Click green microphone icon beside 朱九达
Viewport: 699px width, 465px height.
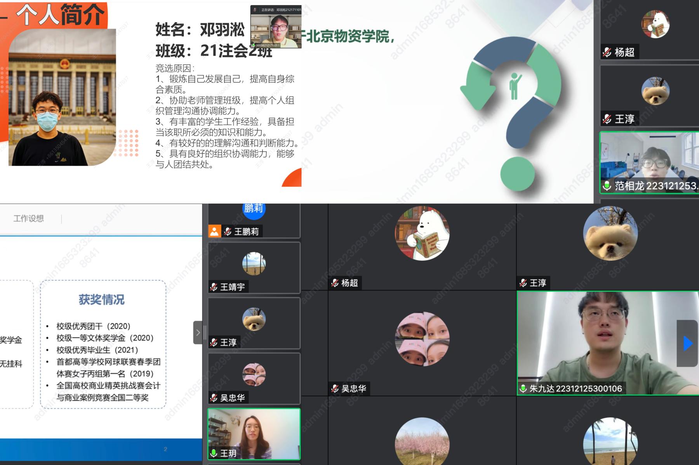(523, 389)
